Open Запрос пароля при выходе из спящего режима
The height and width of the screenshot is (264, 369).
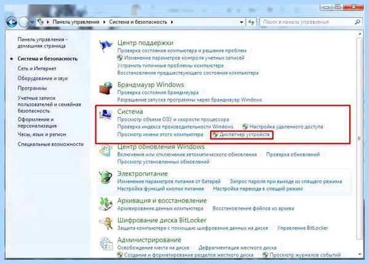click(286, 182)
